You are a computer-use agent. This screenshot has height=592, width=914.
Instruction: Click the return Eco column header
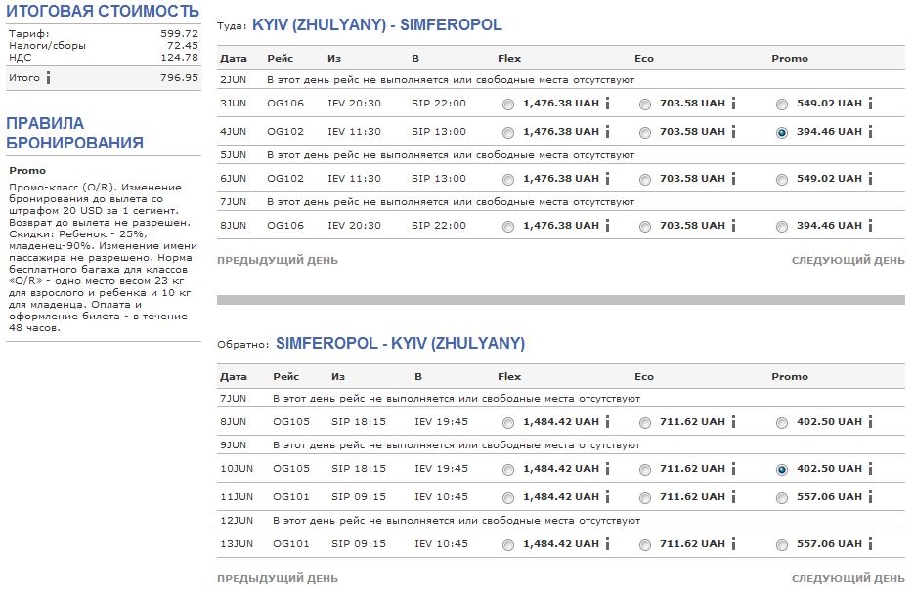644,377
